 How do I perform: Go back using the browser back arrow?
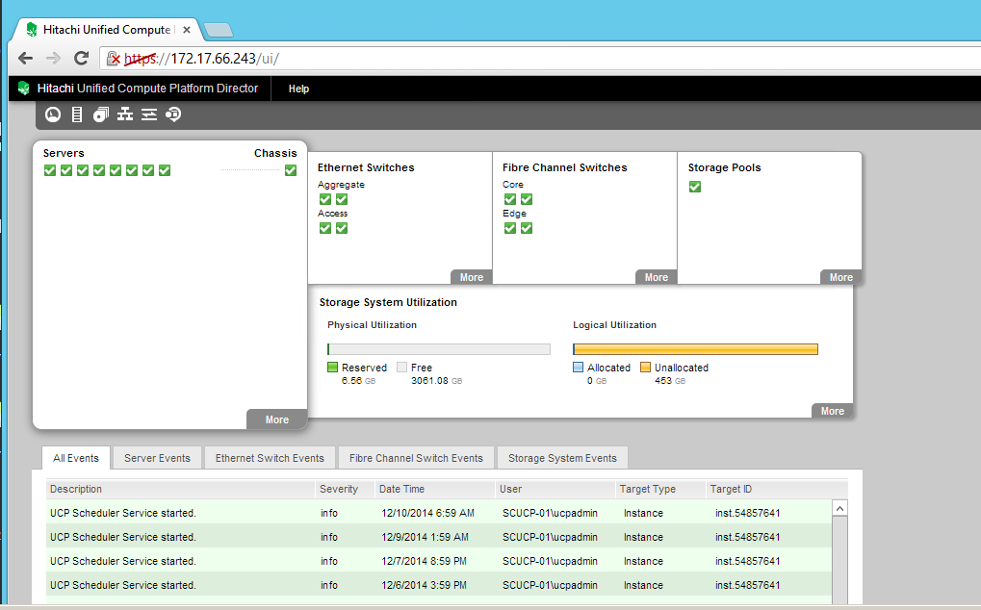[x=26, y=58]
